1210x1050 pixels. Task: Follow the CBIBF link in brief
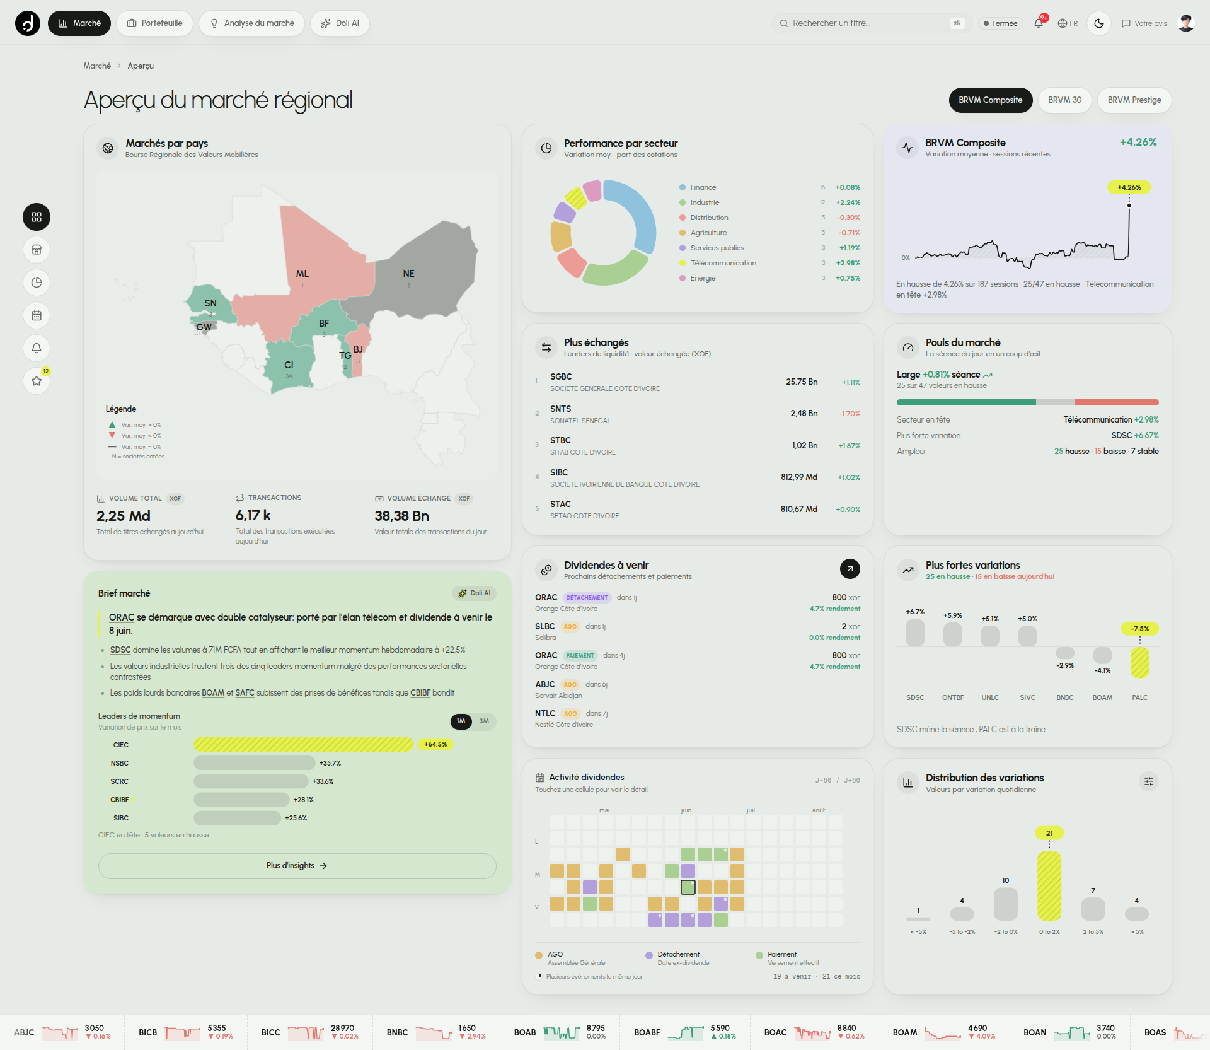pos(420,693)
